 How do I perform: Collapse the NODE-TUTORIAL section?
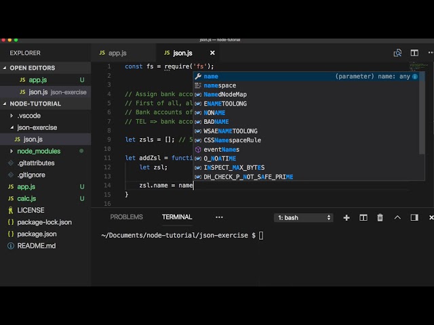45,104
